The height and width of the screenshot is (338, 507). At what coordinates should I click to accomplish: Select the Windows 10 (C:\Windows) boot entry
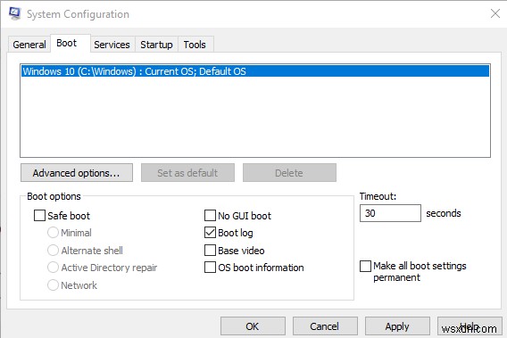255,71
